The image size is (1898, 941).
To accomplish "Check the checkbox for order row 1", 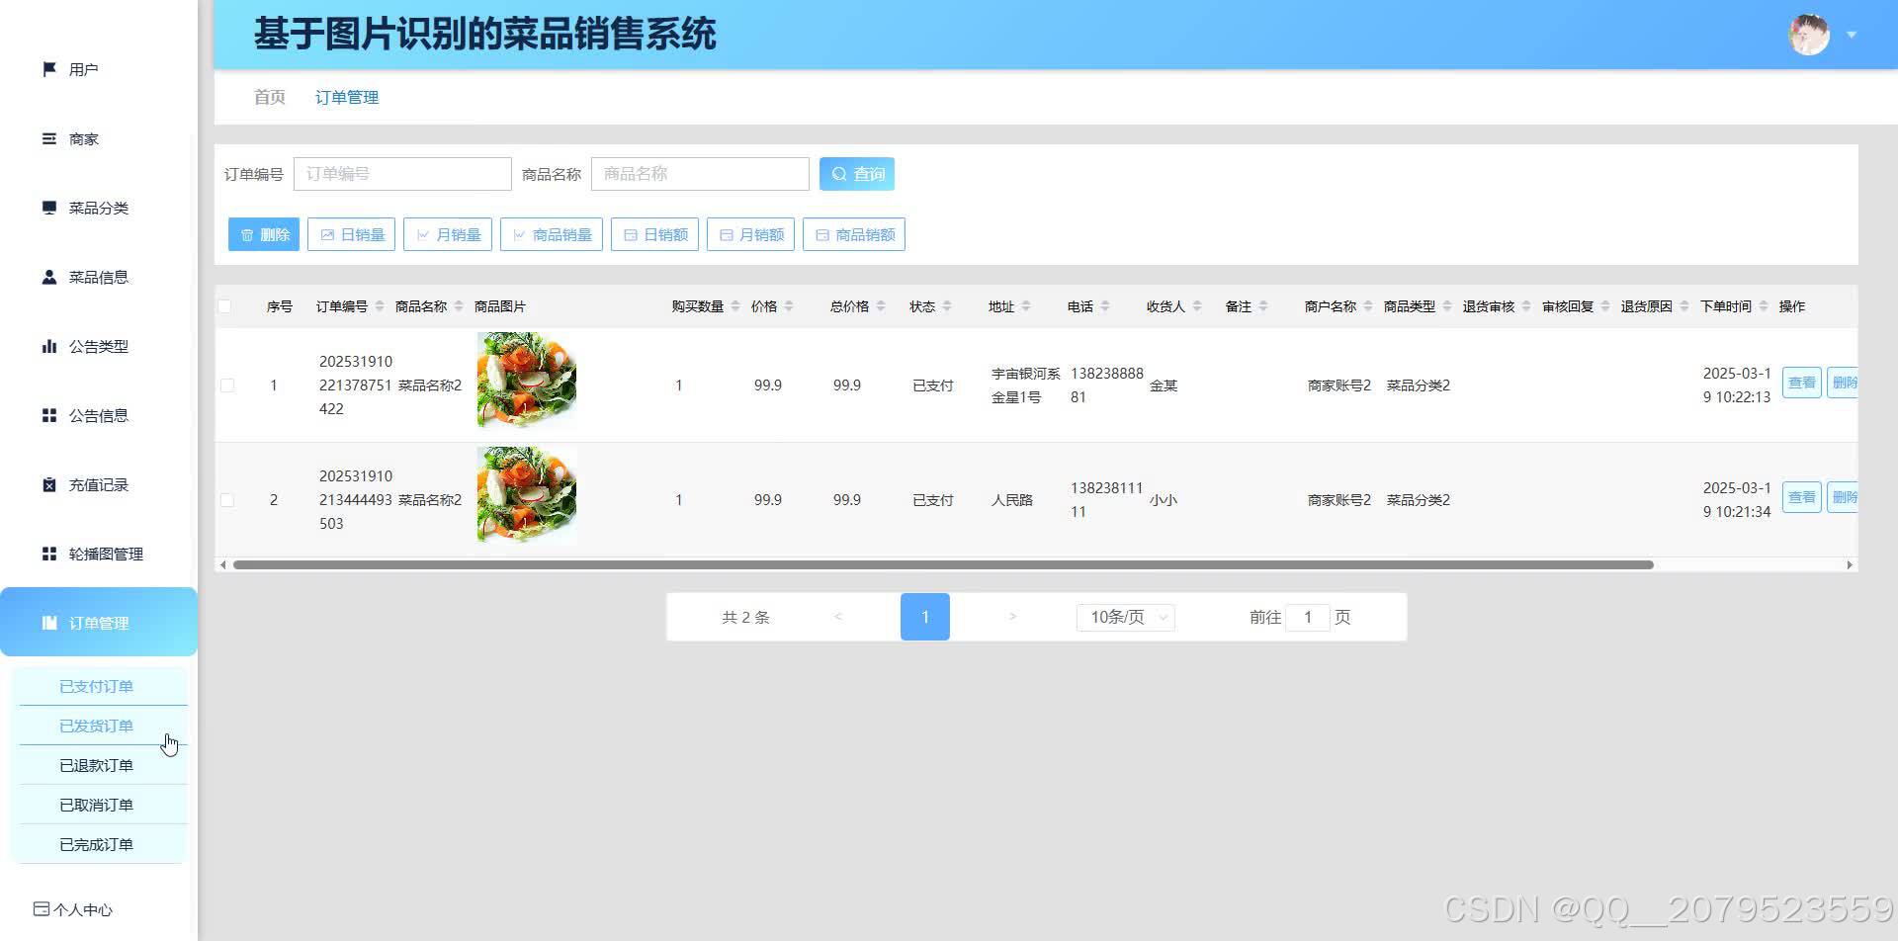I will click(227, 385).
